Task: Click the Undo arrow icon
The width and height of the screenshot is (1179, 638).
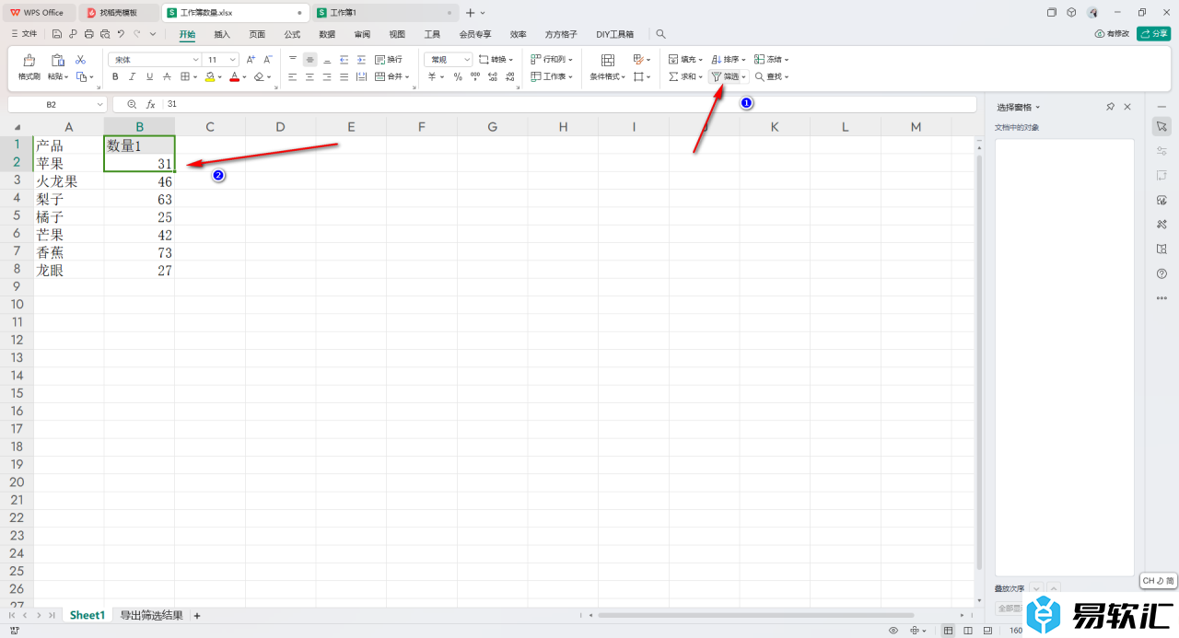Action: [x=121, y=34]
